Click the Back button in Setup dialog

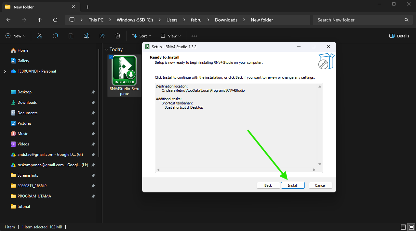pyautogui.click(x=268, y=185)
